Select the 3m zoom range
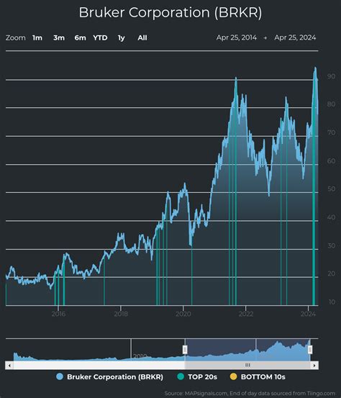The width and height of the screenshot is (341, 398). tap(59, 38)
